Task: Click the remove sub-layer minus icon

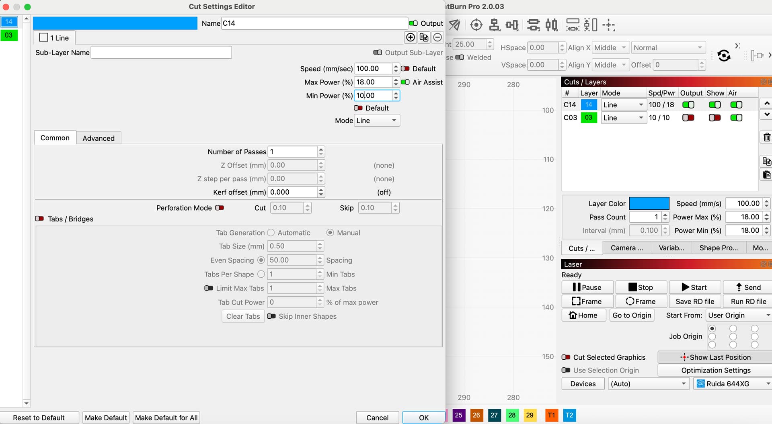Action: [x=437, y=37]
